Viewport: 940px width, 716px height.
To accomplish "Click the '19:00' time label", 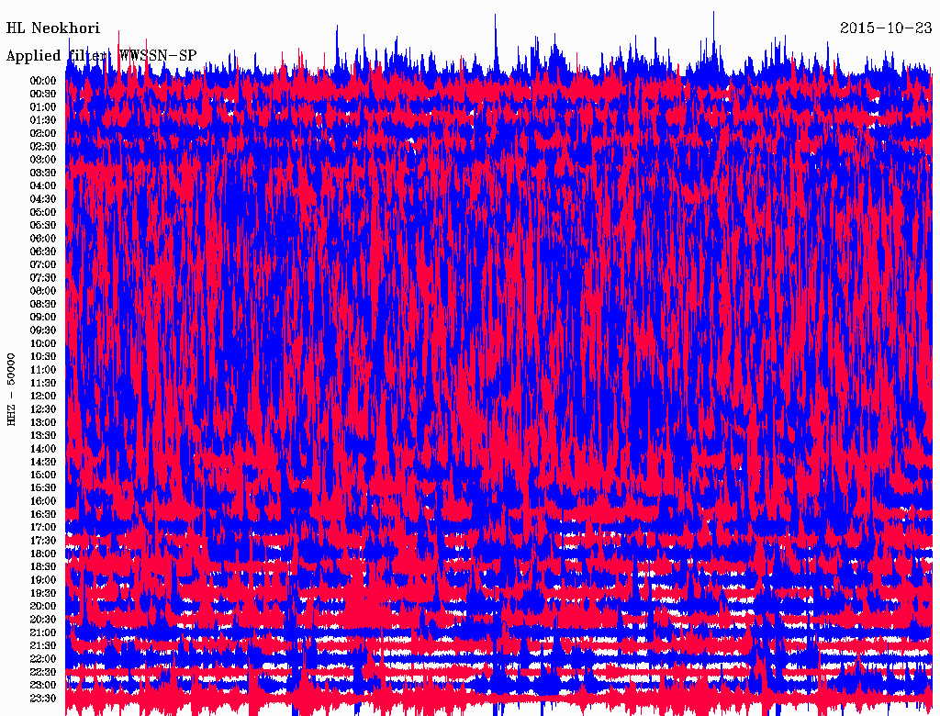I will pyautogui.click(x=43, y=580).
